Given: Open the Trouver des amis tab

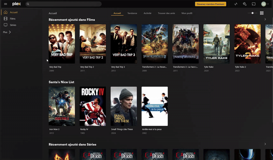Looking at the screenshot, I should tap(167, 13).
